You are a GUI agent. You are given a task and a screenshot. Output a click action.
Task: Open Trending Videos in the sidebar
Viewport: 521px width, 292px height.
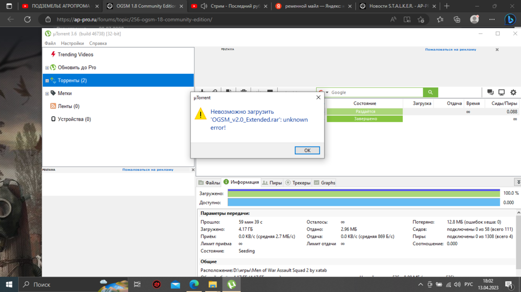75,55
